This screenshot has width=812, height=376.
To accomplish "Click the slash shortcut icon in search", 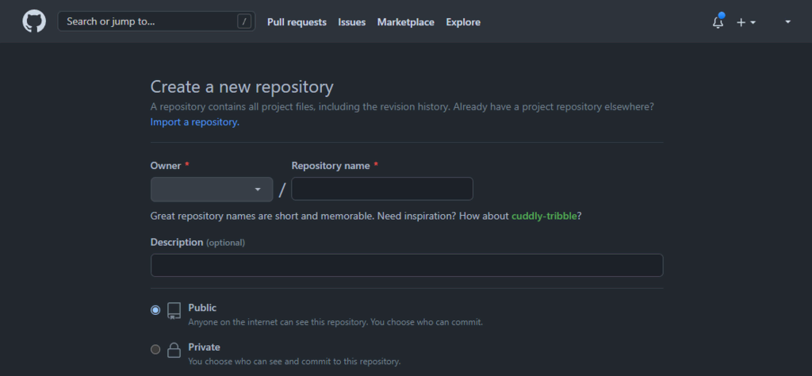I will [x=244, y=21].
